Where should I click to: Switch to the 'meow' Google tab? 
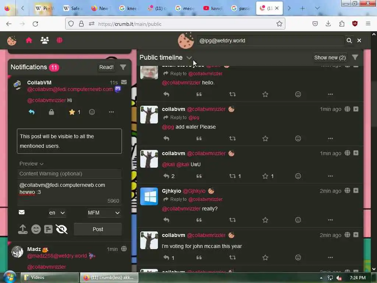185,8
